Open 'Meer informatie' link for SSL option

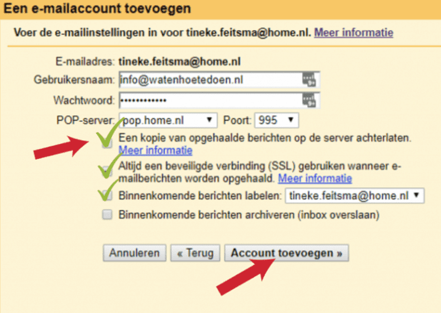point(315,178)
